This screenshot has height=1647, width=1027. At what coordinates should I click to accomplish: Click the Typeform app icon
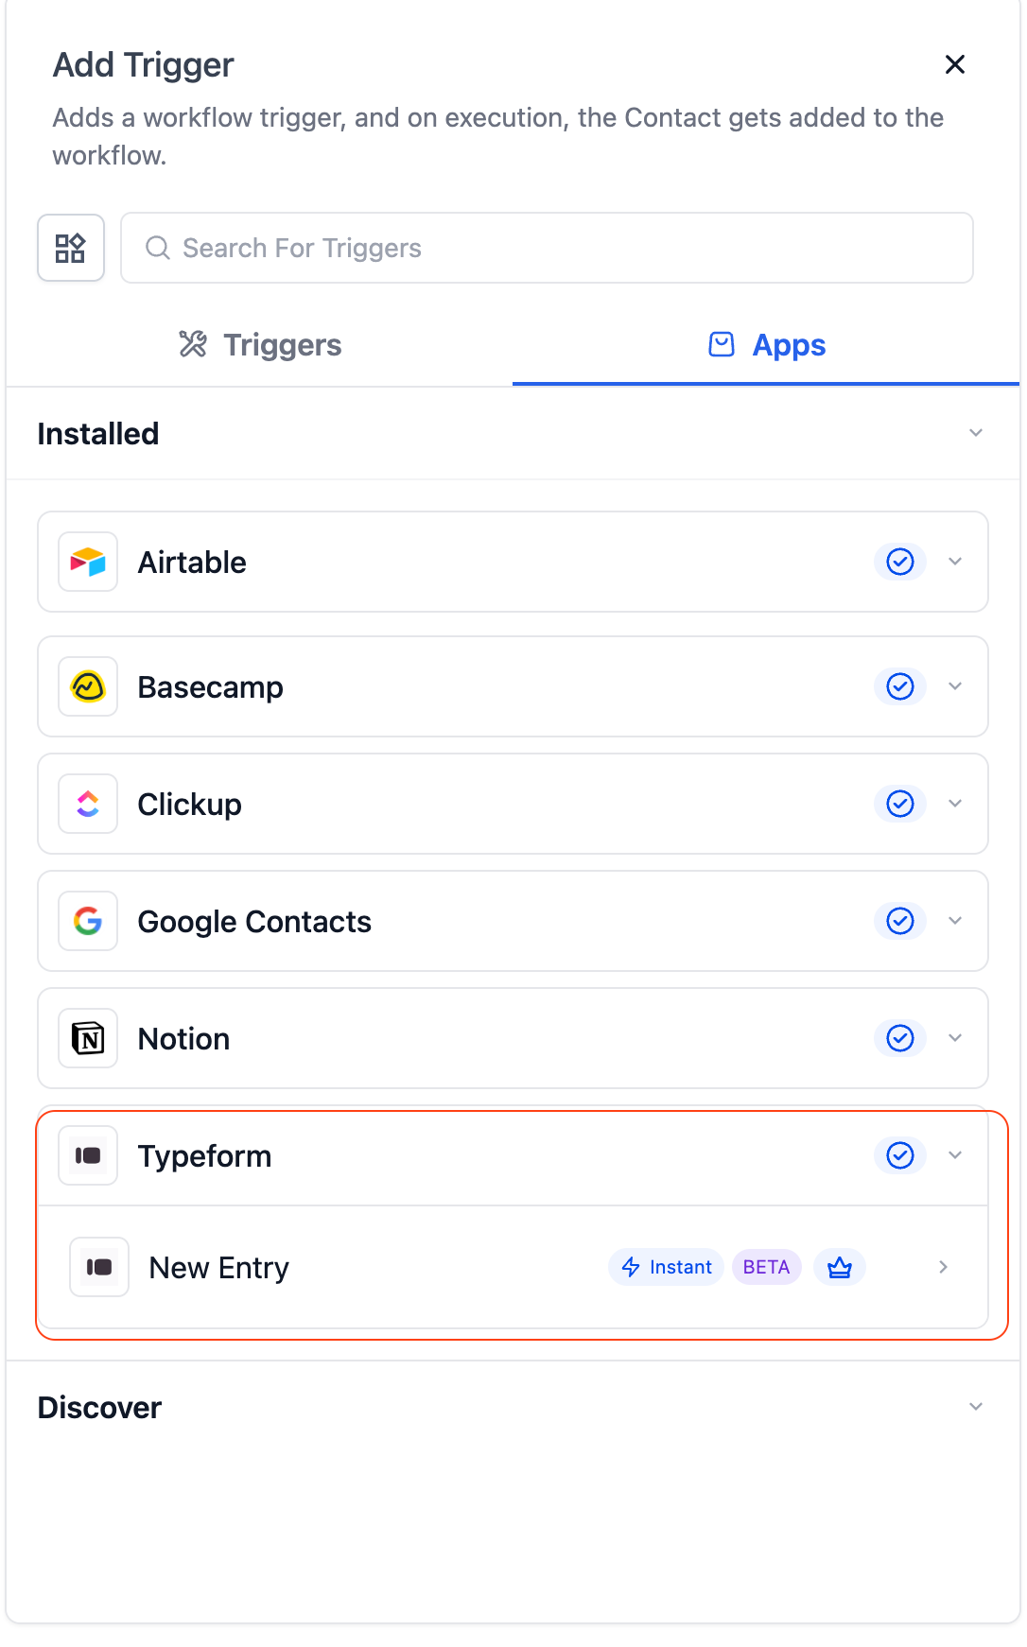click(87, 1155)
